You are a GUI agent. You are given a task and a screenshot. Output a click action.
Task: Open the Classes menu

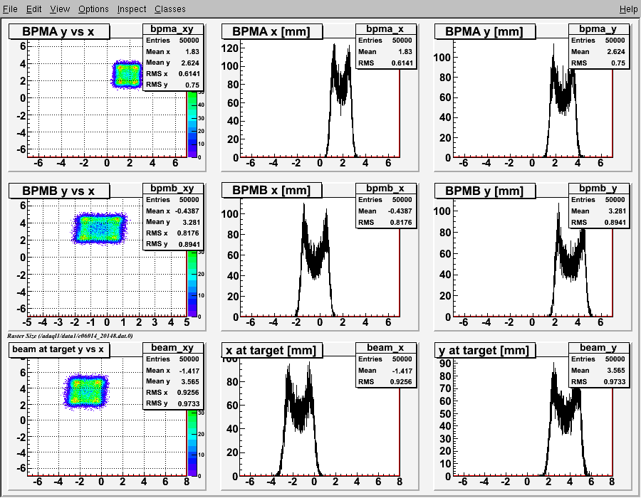(170, 9)
